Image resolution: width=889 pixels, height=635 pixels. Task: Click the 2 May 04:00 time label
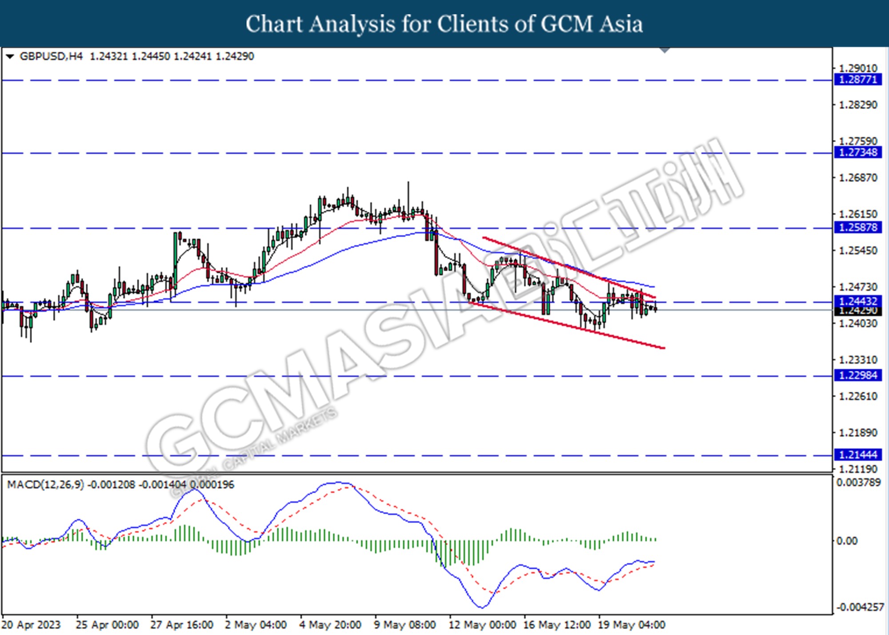256,625
